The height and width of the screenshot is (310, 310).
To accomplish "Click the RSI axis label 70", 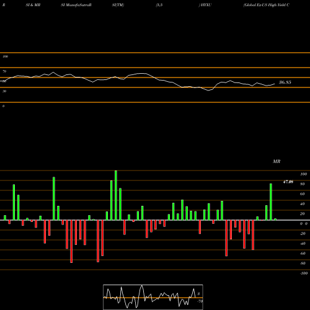I will coord(4,71).
